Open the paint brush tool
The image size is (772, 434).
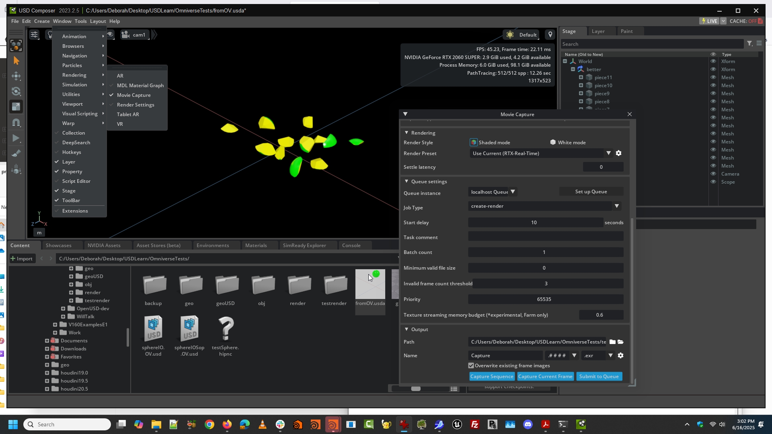[x=16, y=154]
